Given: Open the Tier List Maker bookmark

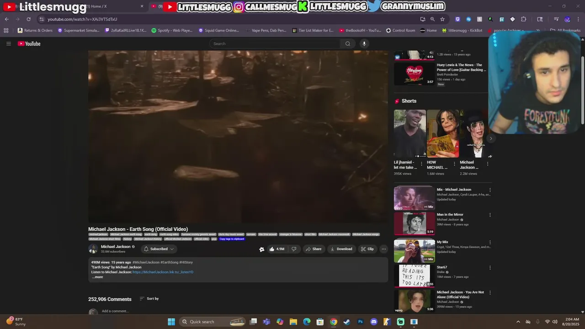Looking at the screenshot, I should (313, 31).
